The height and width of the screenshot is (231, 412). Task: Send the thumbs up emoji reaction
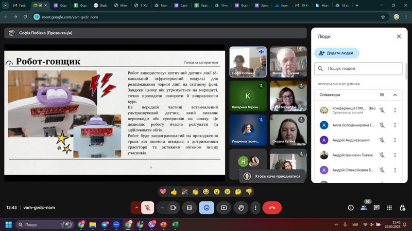tap(174, 191)
